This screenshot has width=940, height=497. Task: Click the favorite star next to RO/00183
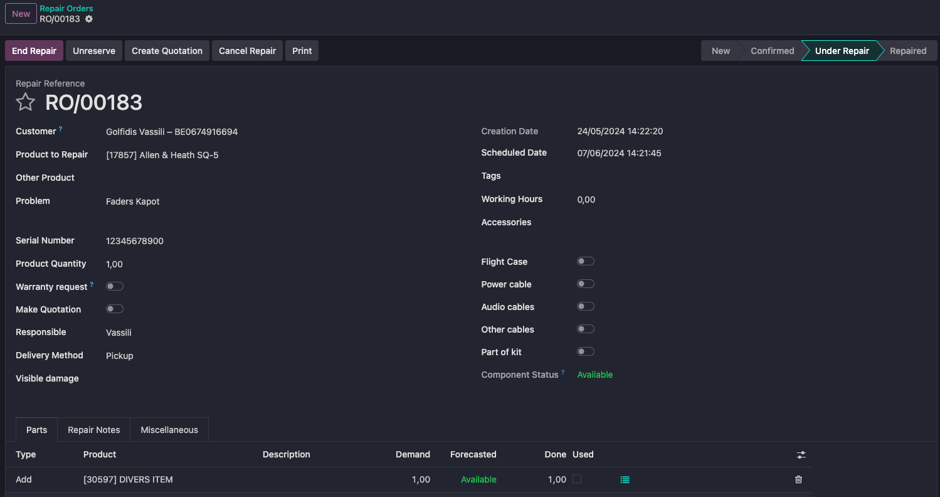[x=25, y=102]
